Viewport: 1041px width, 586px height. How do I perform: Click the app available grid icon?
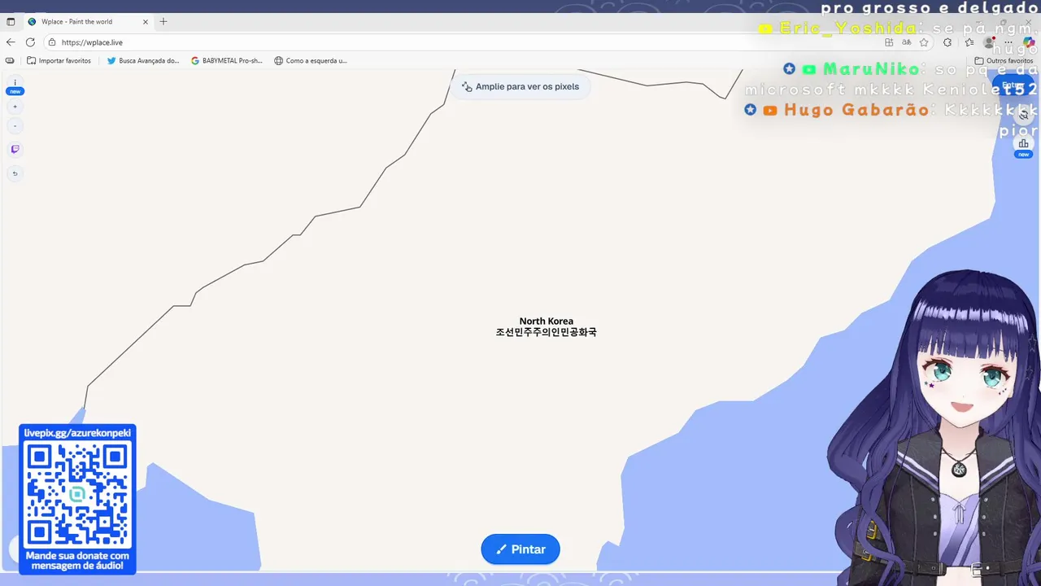[x=889, y=42]
